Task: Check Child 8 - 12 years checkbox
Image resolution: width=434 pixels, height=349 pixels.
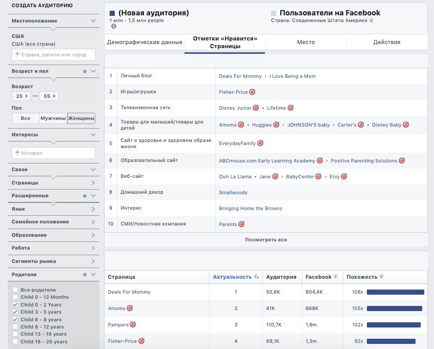Action: tap(15, 326)
